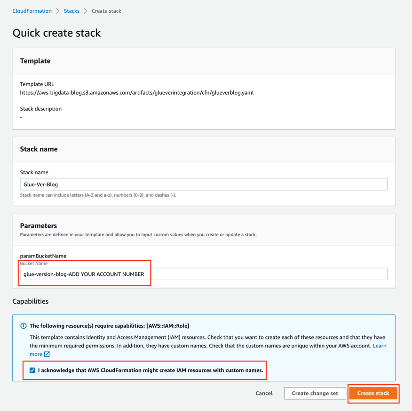Click the Cancel button

pyautogui.click(x=264, y=393)
